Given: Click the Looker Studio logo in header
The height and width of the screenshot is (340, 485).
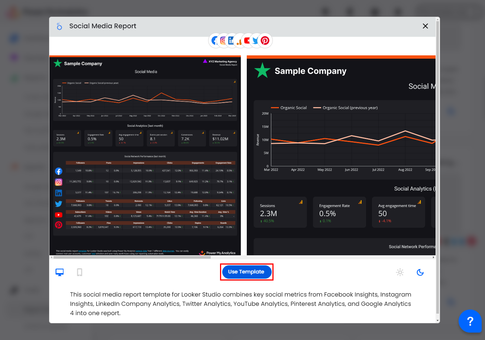Looking at the screenshot, I should tap(59, 26).
